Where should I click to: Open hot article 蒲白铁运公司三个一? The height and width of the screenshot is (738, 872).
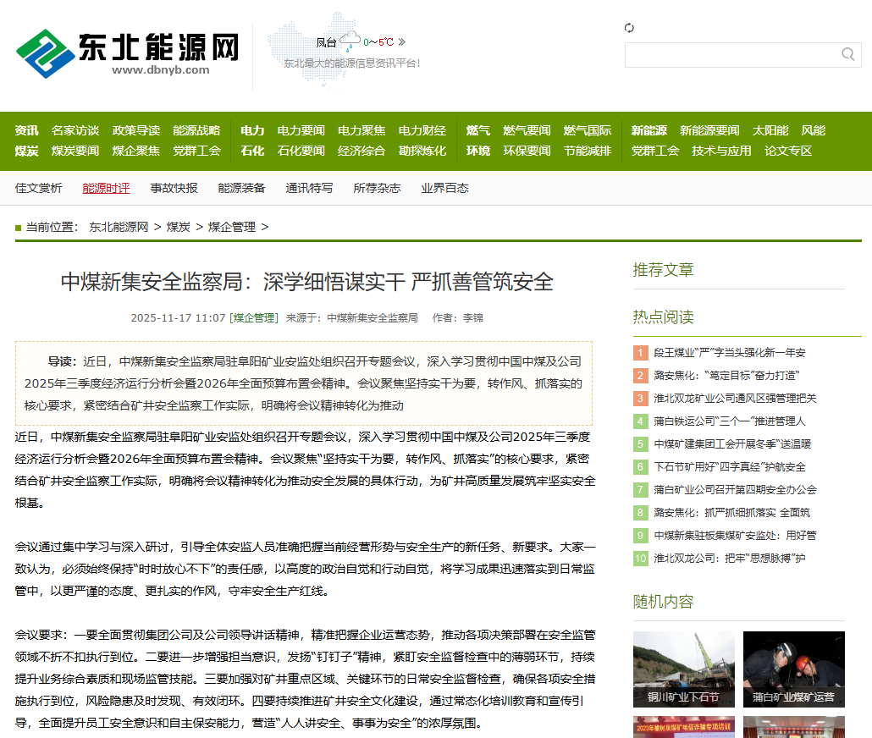729,421
